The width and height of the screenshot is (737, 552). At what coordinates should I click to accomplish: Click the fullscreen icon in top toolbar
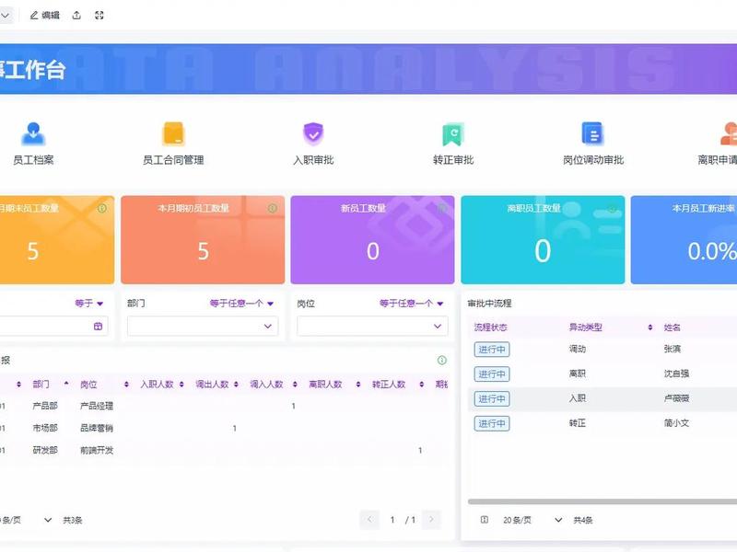[x=99, y=16]
